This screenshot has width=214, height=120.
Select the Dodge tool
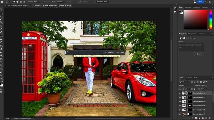coord(1,55)
